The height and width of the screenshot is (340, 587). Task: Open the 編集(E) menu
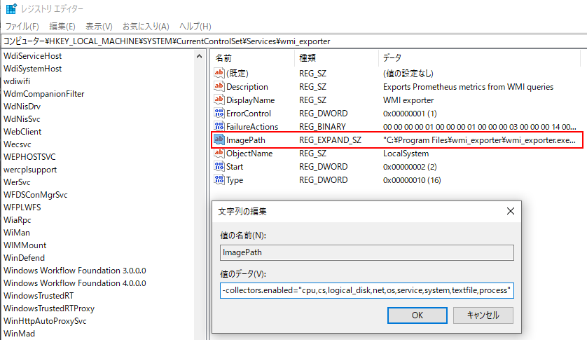(x=62, y=27)
